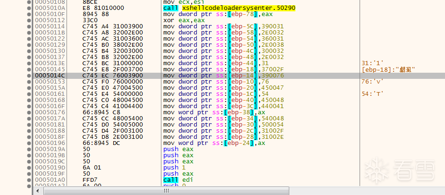Select bytes C745 D8 2E003100
445x195 pixels.
click(x=112, y=137)
